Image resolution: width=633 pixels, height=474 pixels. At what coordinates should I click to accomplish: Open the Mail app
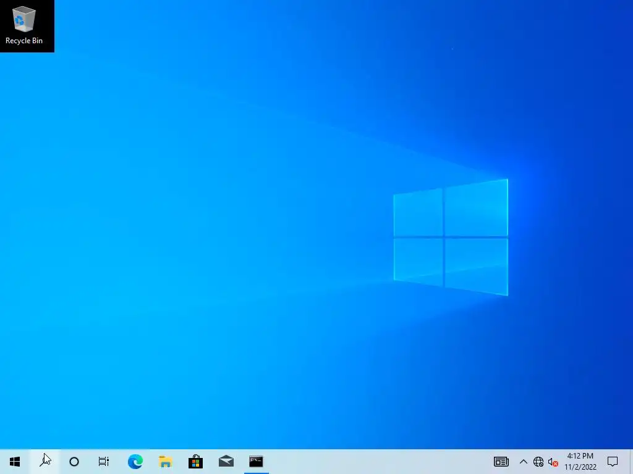click(226, 462)
